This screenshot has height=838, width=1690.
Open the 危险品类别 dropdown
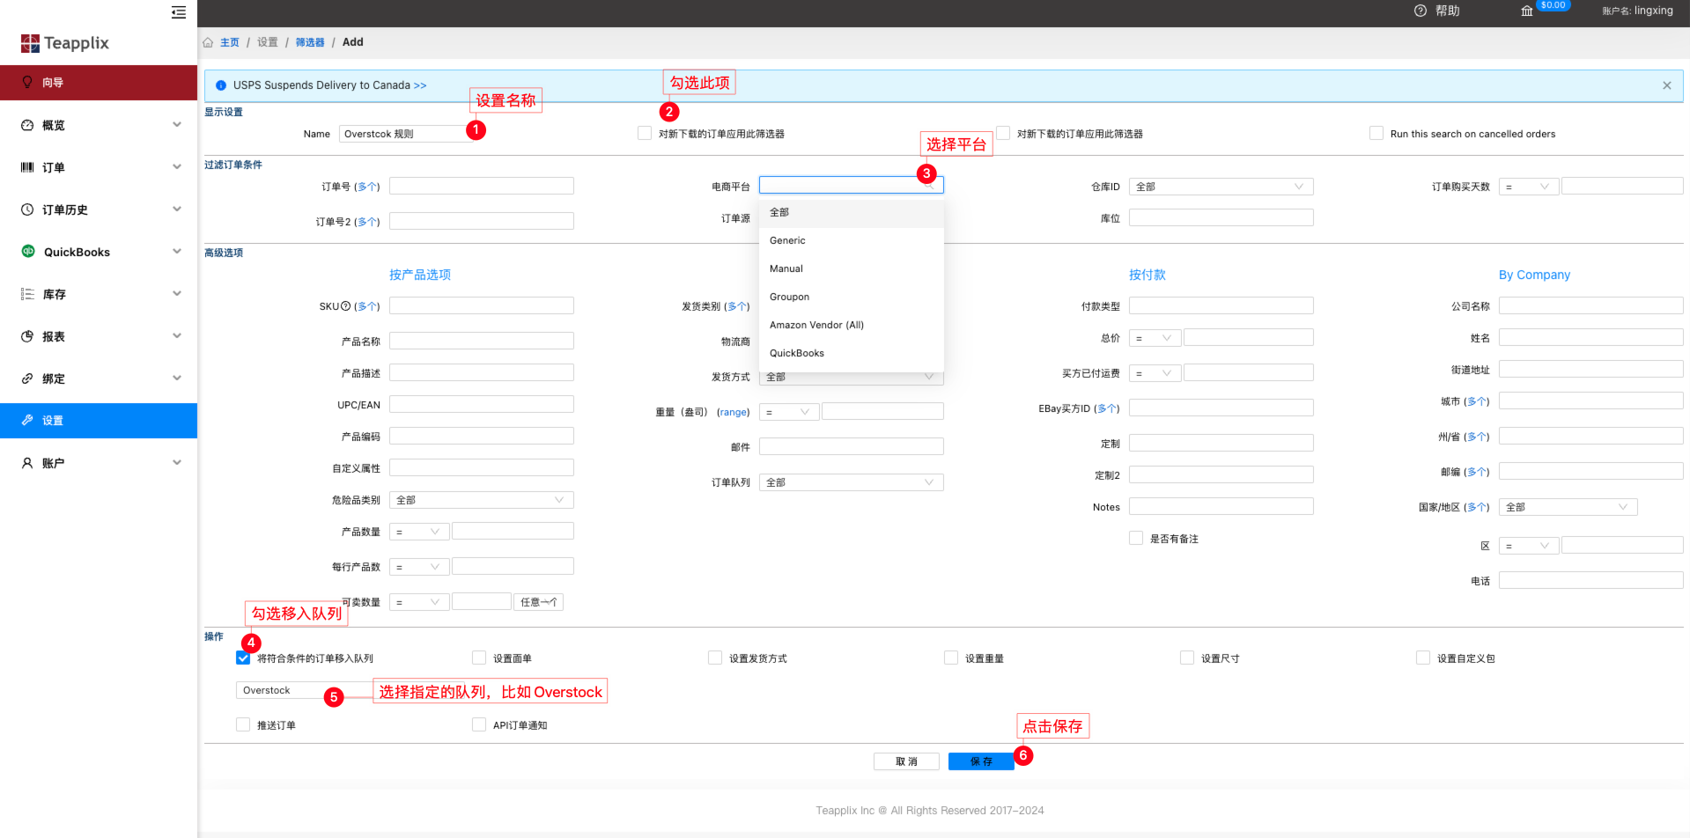(x=481, y=500)
